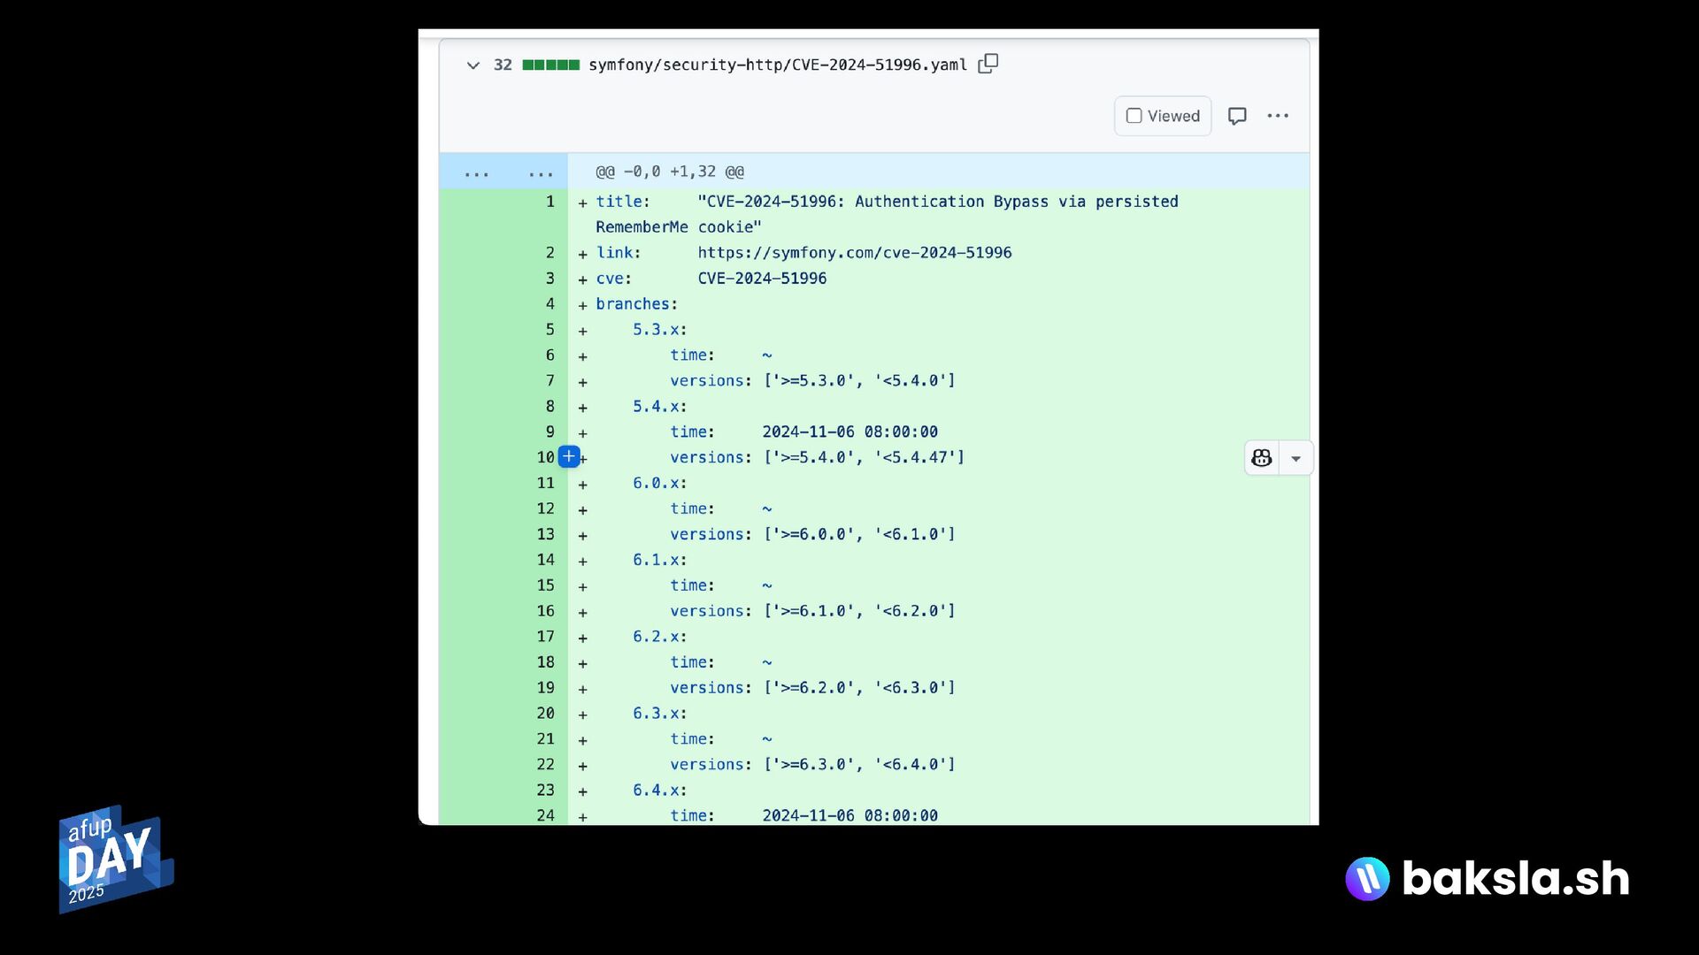
Task: Click the file name symfony/security-http/CVE-2024-51996.yaml
Action: click(778, 65)
